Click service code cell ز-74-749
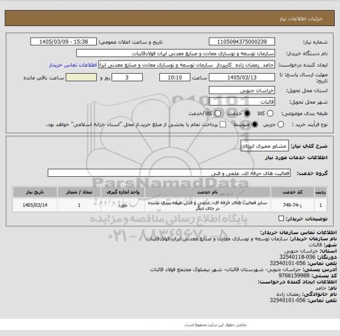Screen dimensions: 340x336 (292, 205)
